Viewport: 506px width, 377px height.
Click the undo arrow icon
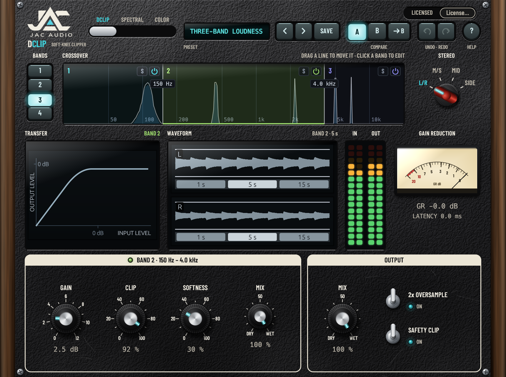tap(427, 31)
